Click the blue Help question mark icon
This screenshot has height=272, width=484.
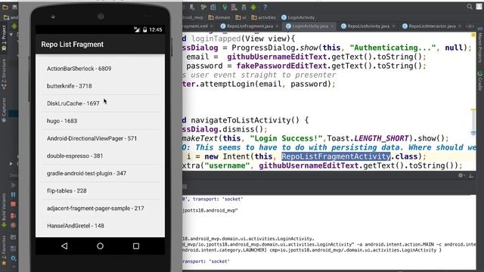point(265,7)
